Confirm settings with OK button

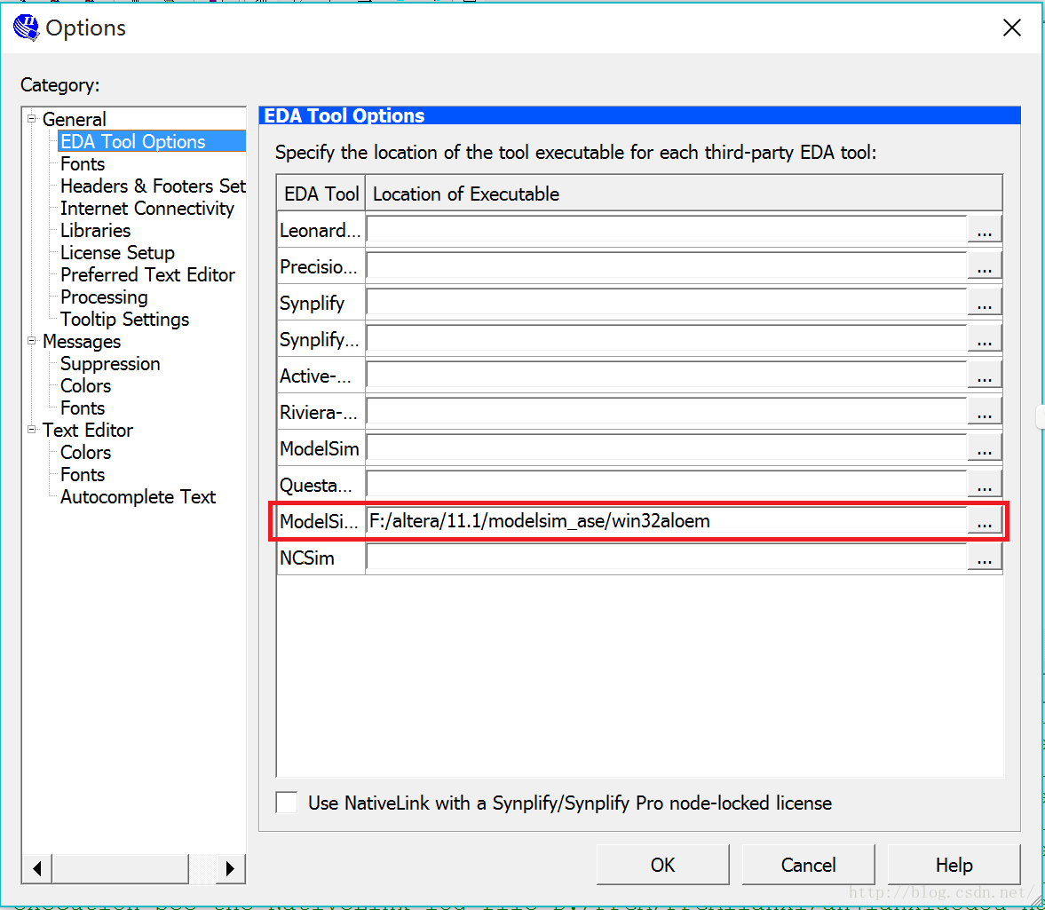(x=662, y=865)
